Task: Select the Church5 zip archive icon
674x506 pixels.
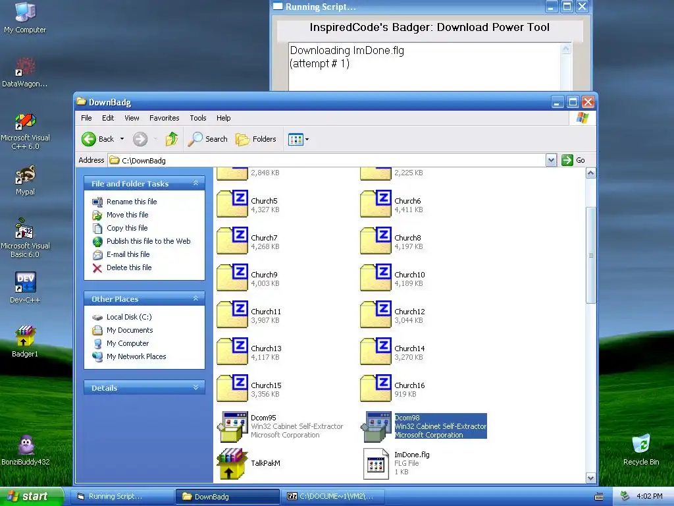Action: pyautogui.click(x=232, y=204)
